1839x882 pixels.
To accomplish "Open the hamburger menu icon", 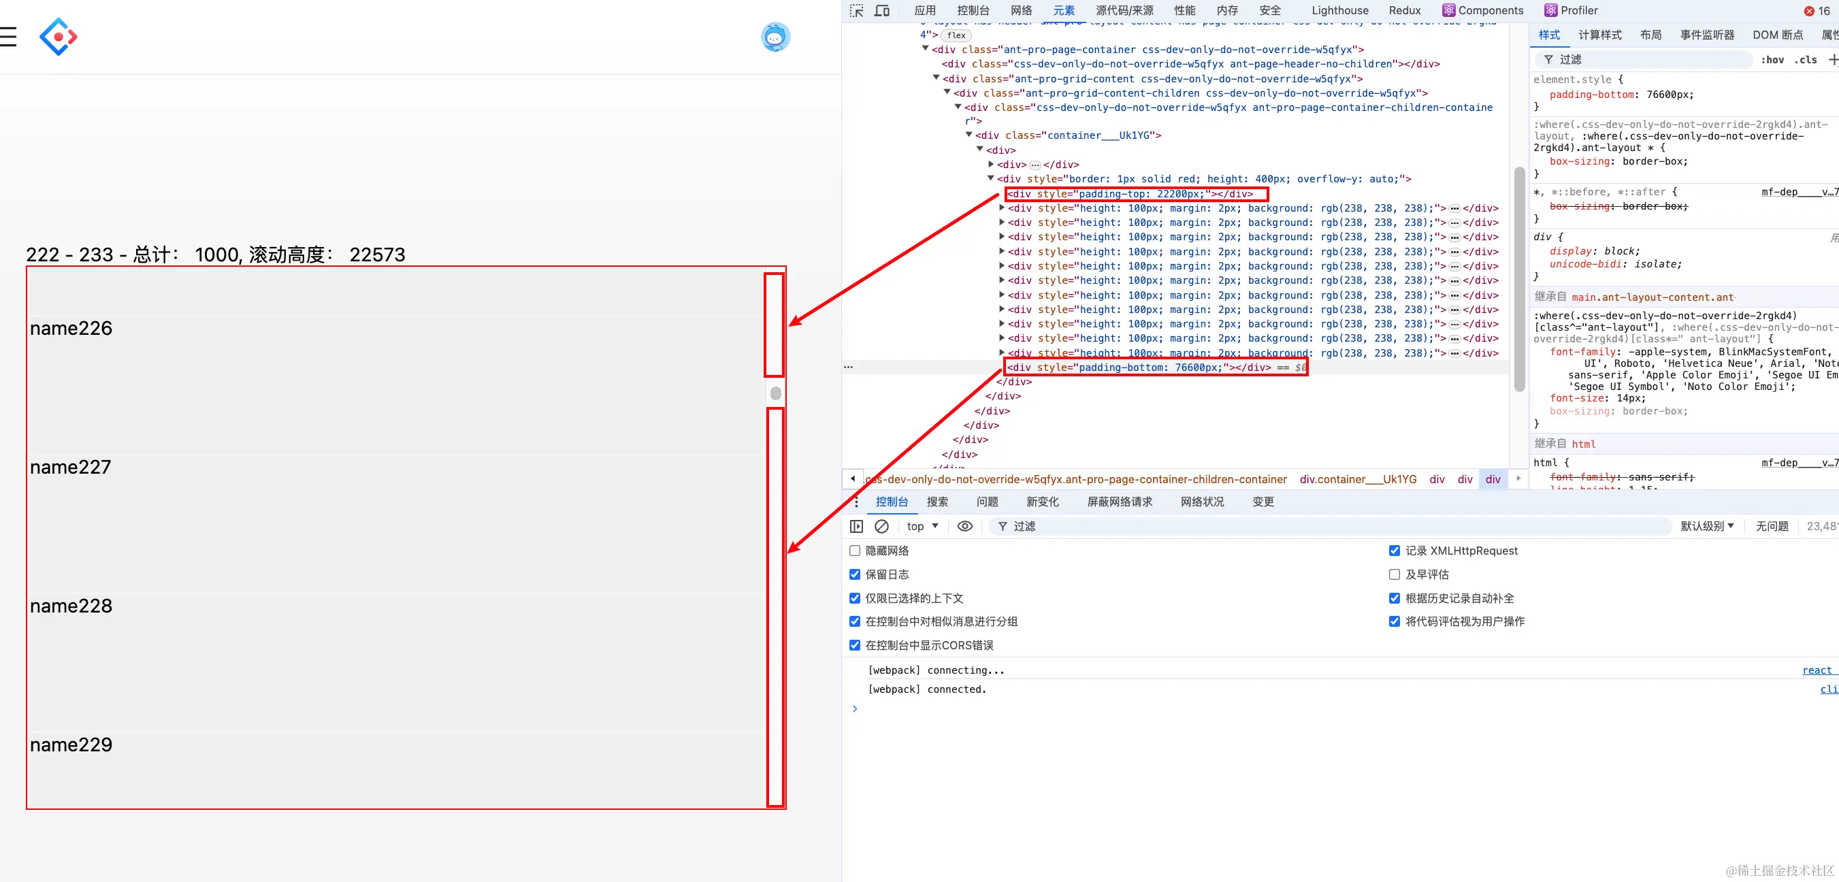I will [8, 36].
